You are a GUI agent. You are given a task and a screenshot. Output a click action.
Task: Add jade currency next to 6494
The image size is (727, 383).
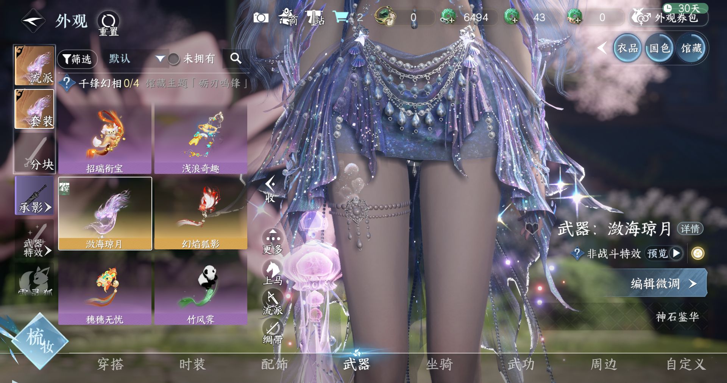click(x=449, y=17)
